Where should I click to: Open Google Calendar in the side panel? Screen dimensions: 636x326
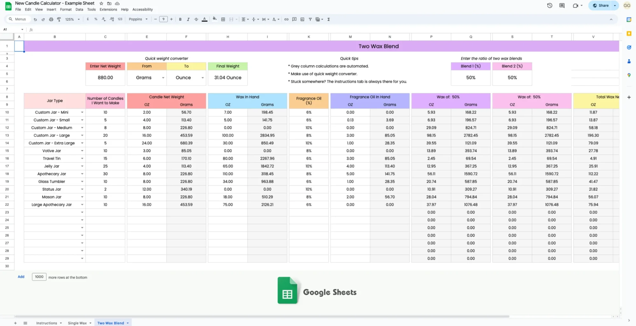tap(629, 20)
